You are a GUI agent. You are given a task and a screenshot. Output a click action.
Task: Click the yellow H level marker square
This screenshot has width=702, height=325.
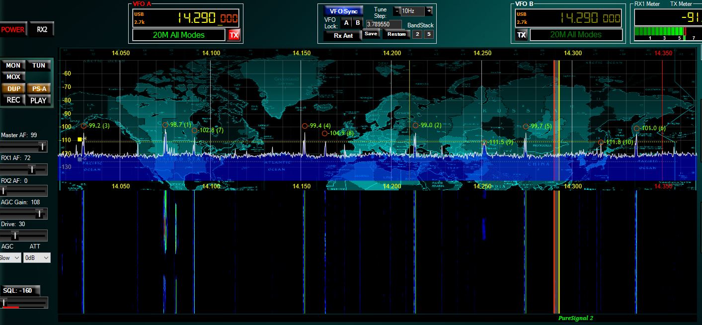pos(79,140)
